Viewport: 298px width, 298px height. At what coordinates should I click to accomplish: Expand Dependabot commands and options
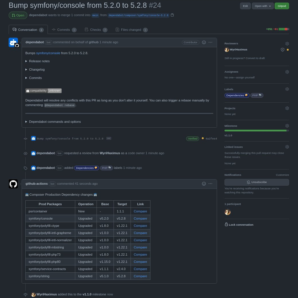point(53,122)
